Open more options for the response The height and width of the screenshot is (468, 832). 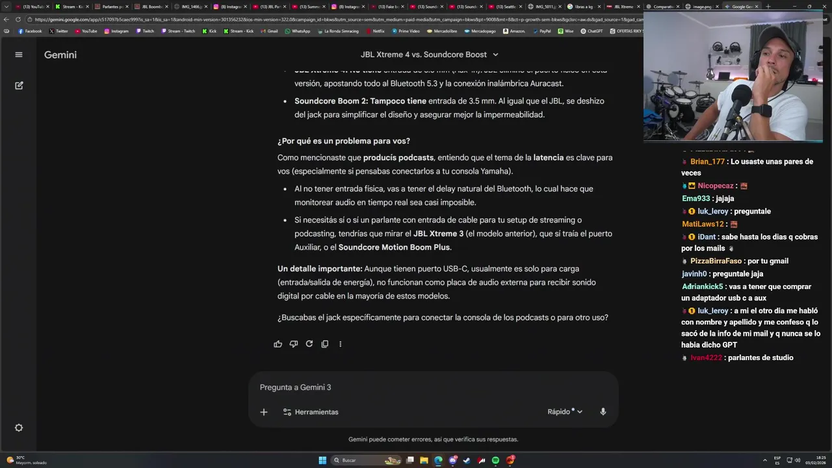pyautogui.click(x=340, y=344)
